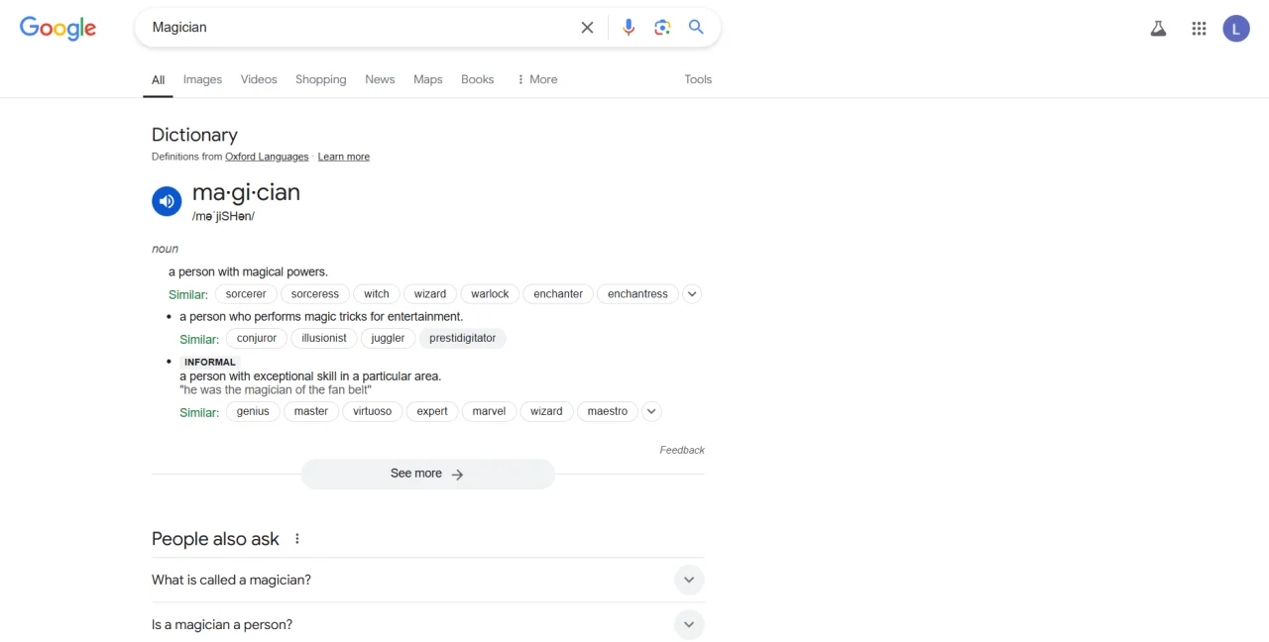Open the More search filters dropdown
The width and height of the screenshot is (1269, 642).
tap(537, 79)
